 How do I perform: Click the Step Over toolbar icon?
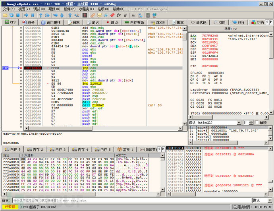[x=47, y=15]
